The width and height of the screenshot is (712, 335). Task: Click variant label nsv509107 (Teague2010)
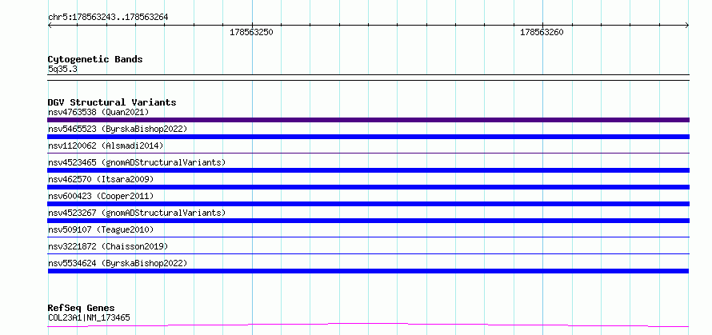101,229
